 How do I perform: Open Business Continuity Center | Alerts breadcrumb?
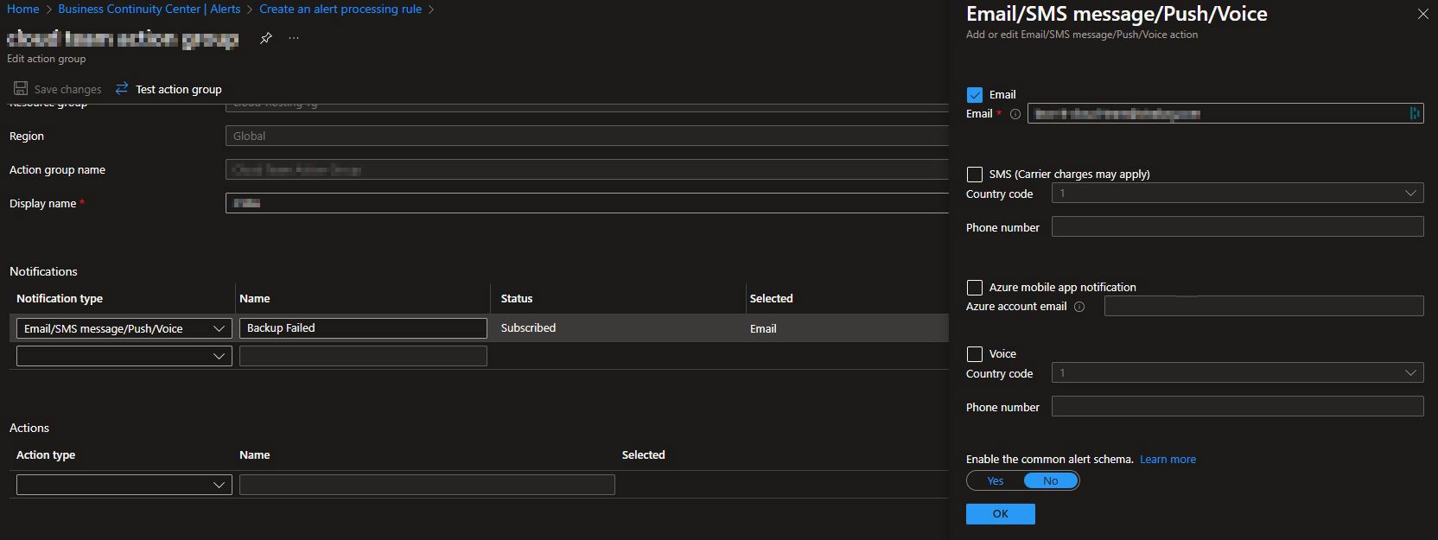tap(150, 9)
